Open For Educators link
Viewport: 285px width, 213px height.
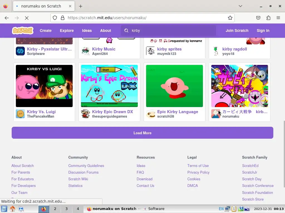(23, 179)
